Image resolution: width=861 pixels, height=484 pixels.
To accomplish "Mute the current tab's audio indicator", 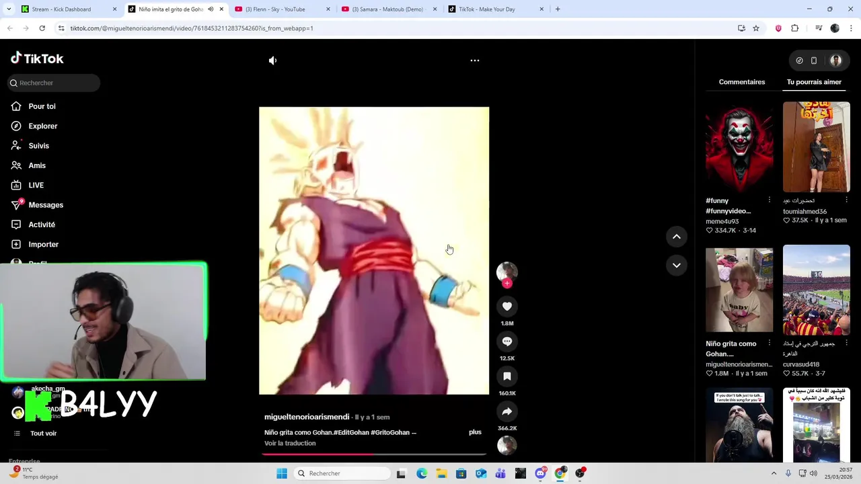I will [x=211, y=9].
